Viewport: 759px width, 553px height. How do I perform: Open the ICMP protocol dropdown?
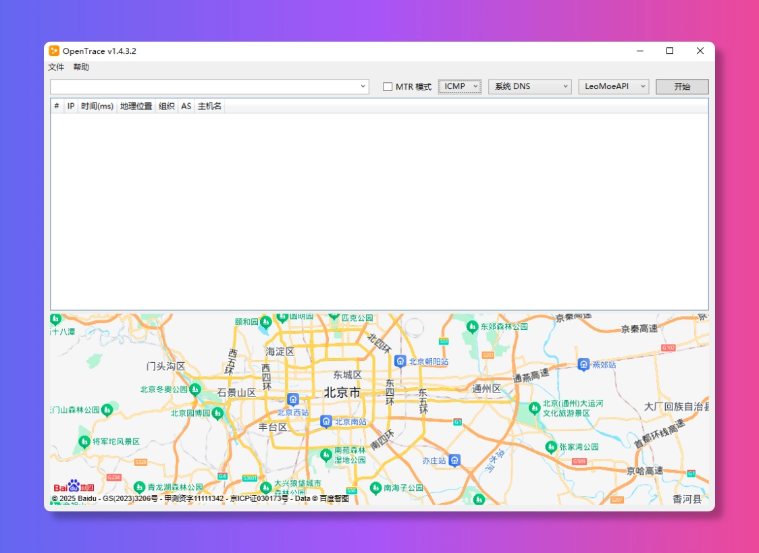460,86
